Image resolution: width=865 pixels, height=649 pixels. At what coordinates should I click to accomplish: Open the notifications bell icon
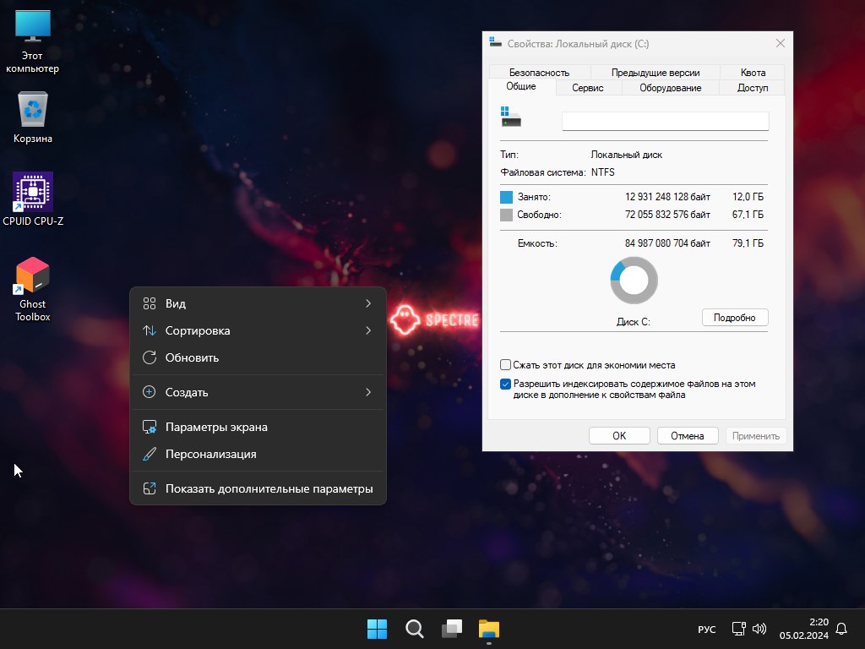[x=841, y=629]
